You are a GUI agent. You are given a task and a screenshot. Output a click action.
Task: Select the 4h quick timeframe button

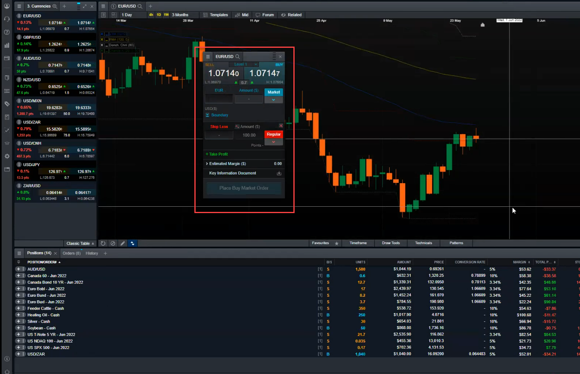pos(151,15)
